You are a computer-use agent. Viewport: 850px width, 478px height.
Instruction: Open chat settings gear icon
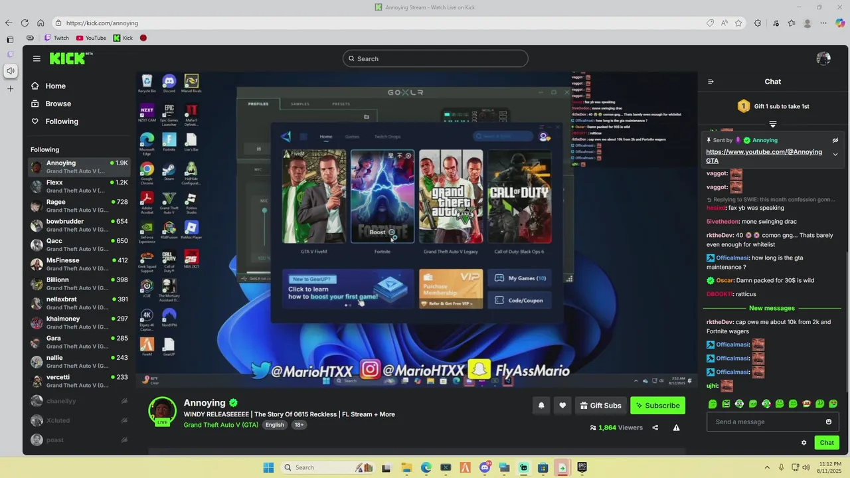click(x=804, y=443)
